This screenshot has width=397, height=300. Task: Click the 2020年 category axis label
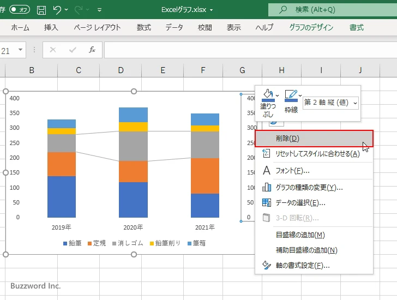tap(133, 227)
